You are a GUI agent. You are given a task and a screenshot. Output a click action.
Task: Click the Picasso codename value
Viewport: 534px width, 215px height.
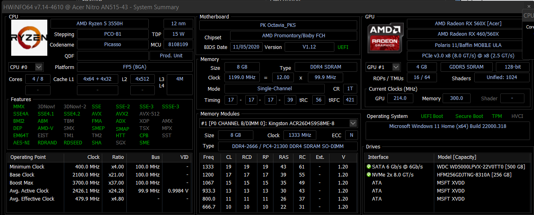pyautogui.click(x=113, y=45)
